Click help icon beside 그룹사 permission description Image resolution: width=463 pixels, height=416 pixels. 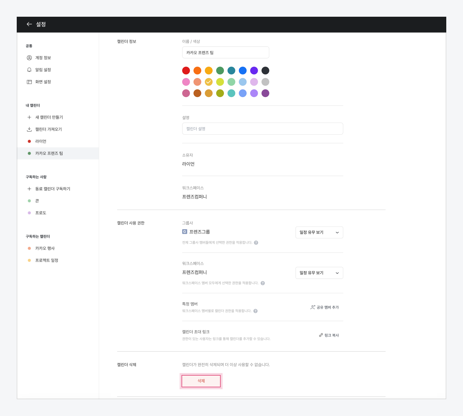point(256,243)
